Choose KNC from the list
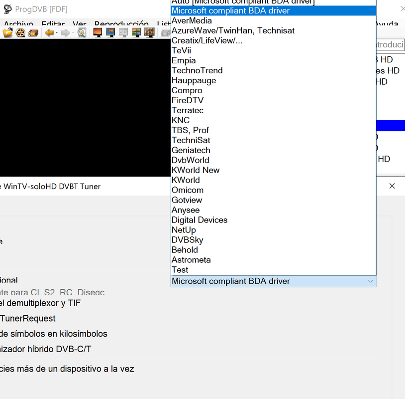 274,120
